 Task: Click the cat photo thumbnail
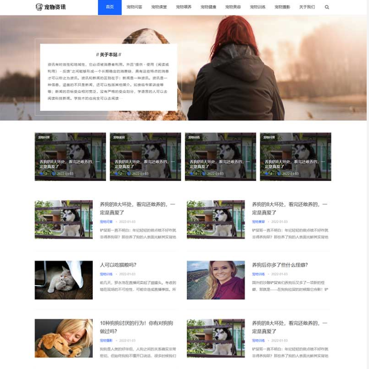click(64, 280)
